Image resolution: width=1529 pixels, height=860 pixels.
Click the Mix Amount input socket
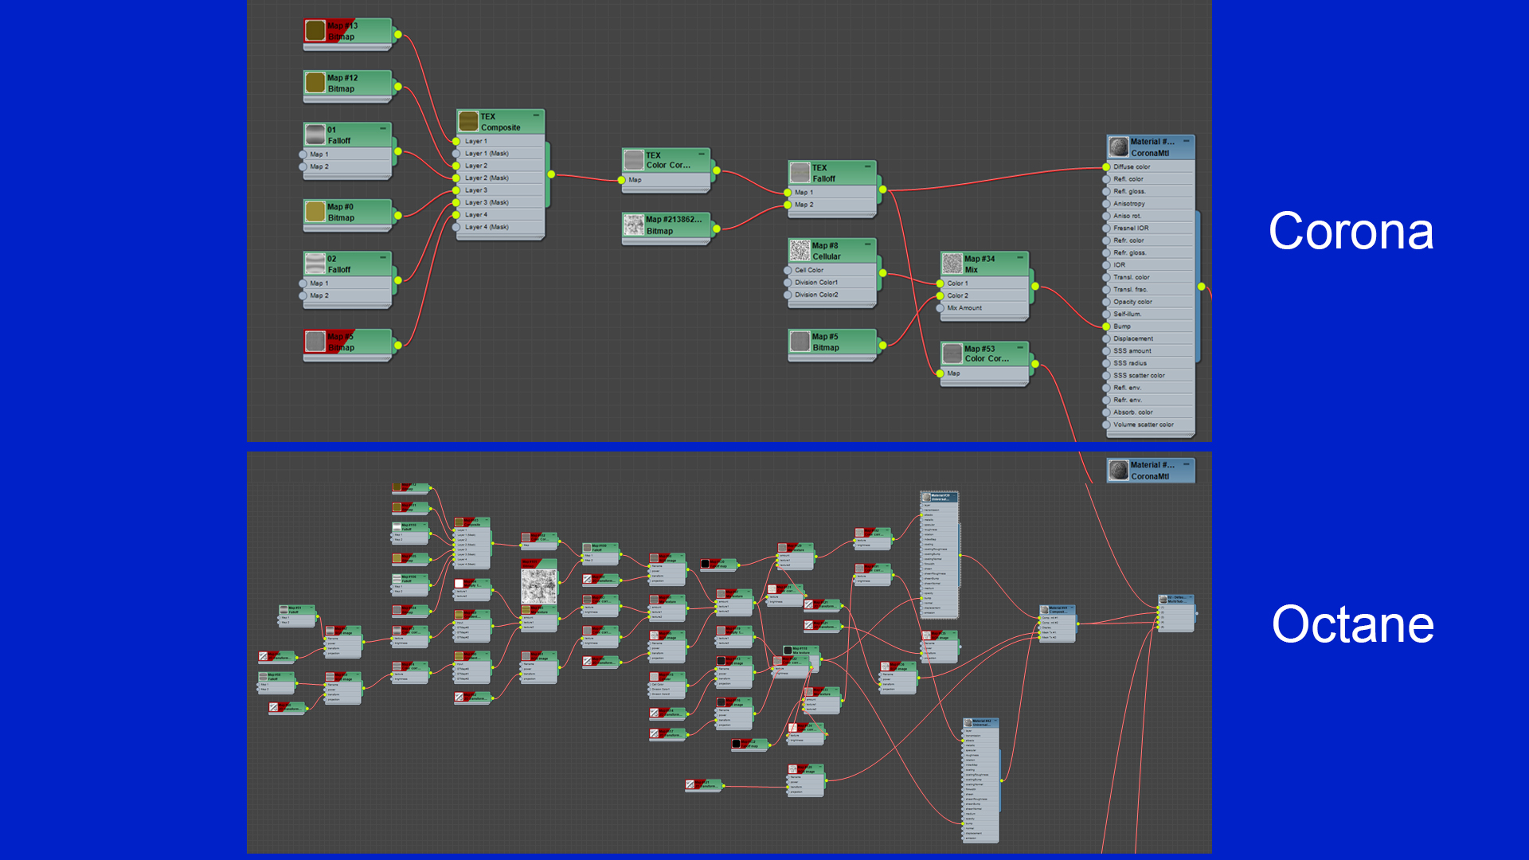(x=940, y=308)
